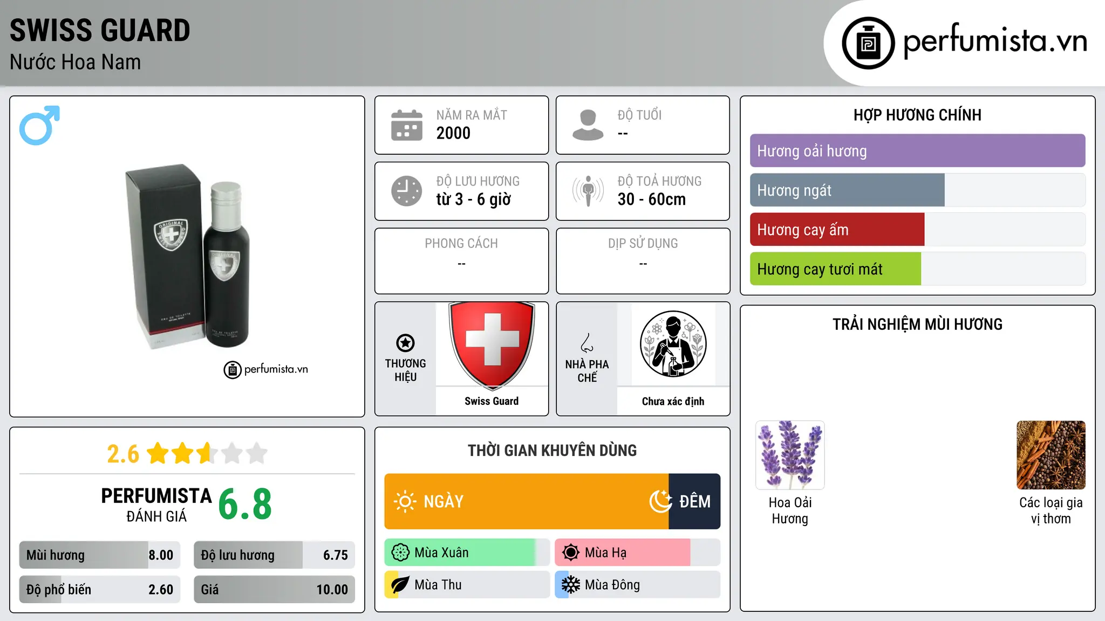Click the Các loại gia vị thơm thumbnail
The image size is (1105, 621).
click(1051, 455)
